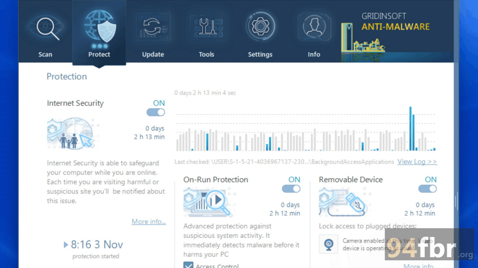Screen dimensions: 478x268
Task: Click the 'Internet Security is able to safeguard' description
Action: coord(106,182)
